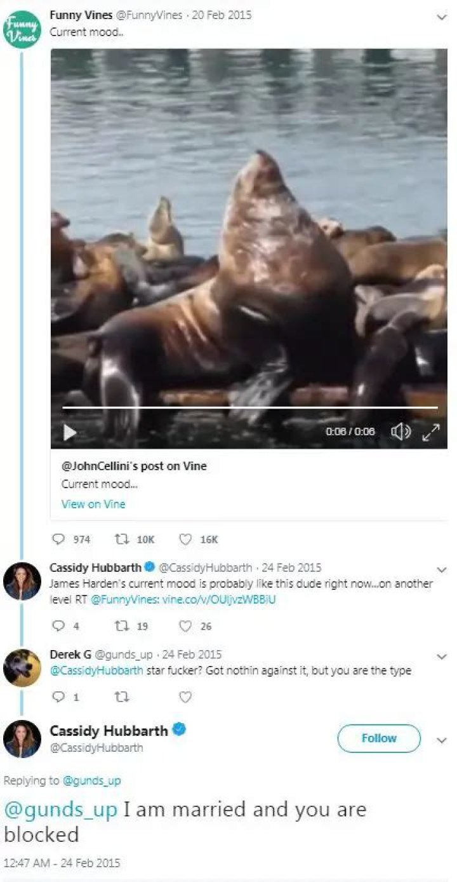Expand the options chevron beside Follow button

pos(442,740)
